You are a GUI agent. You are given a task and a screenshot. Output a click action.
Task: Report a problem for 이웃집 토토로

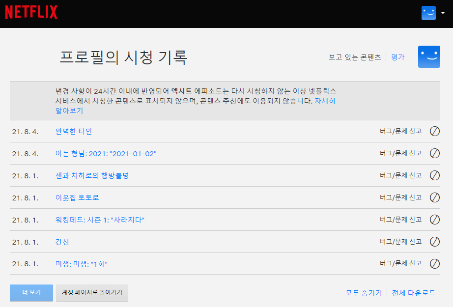[400, 197]
